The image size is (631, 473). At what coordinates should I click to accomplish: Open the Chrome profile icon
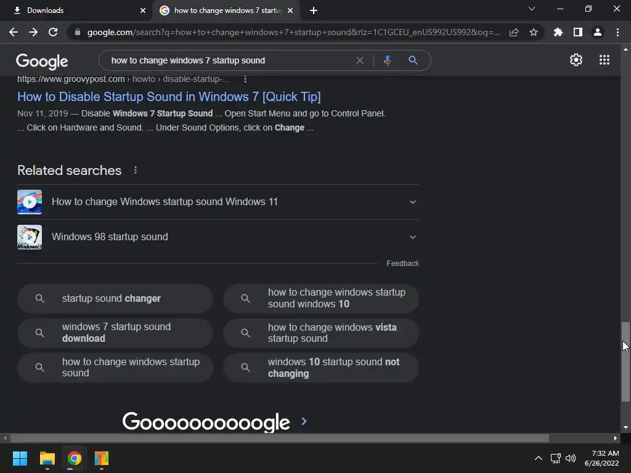pos(598,32)
